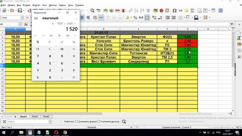The image size is (242, 136).
Task: Toggle the 'Учитывать формат' checkbox
Action: click(77, 122)
